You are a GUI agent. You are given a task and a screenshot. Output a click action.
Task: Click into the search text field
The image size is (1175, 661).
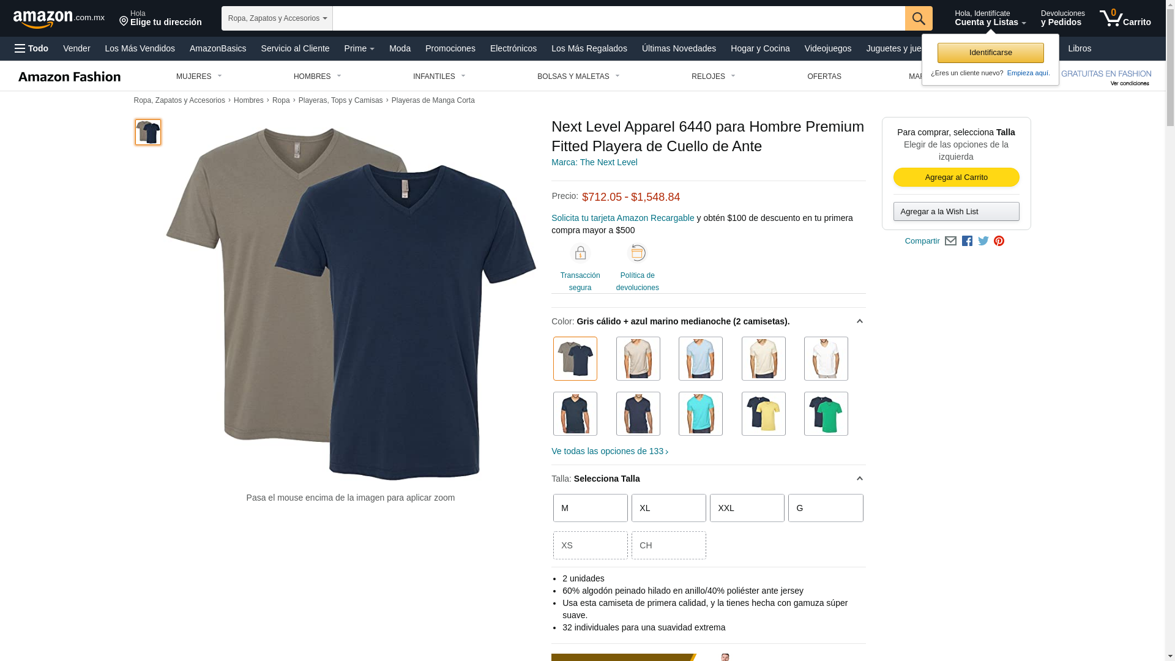pos(619,18)
